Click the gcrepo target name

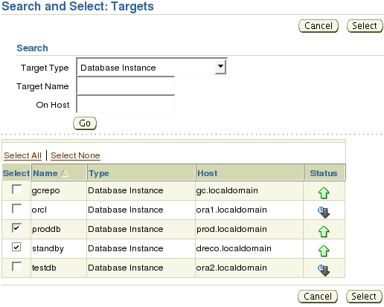click(46, 191)
